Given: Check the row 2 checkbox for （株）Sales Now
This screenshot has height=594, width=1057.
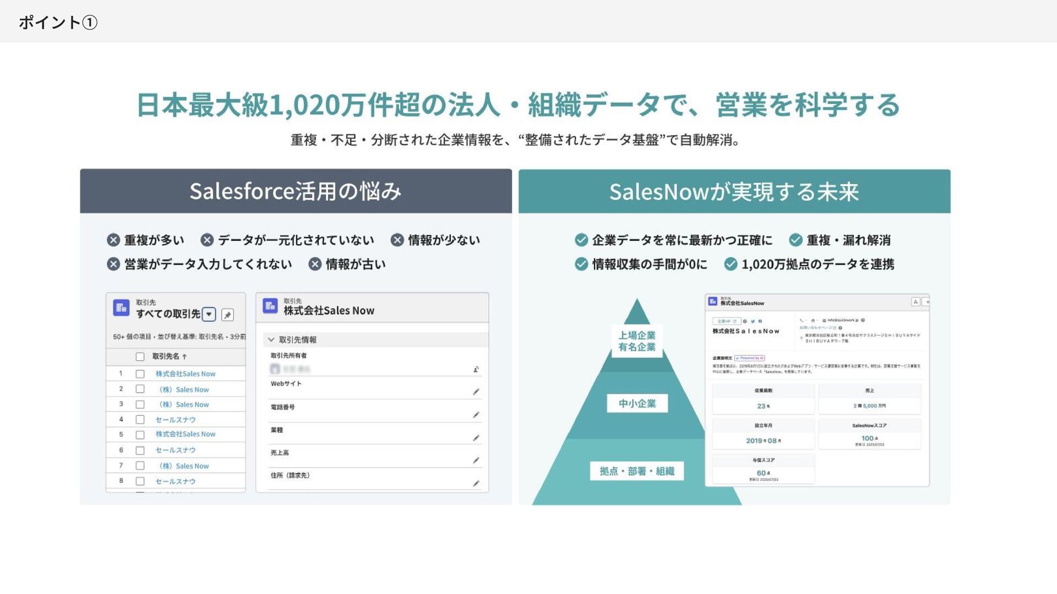Looking at the screenshot, I should 140,389.
